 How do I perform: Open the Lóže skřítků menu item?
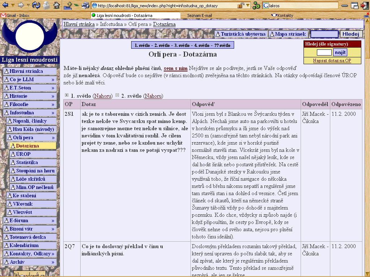[x=33, y=179]
